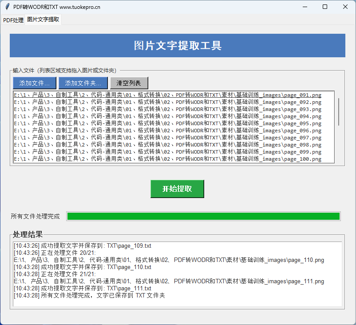The image size is (356, 325).
Task: Click the green progress bar
Action: pos(203,216)
